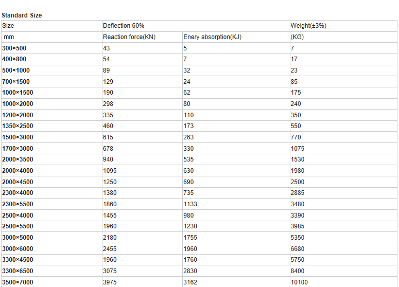This screenshot has width=399, height=287.
Task: Click the 'Weight(±3%)' column header
Action: 308,26
